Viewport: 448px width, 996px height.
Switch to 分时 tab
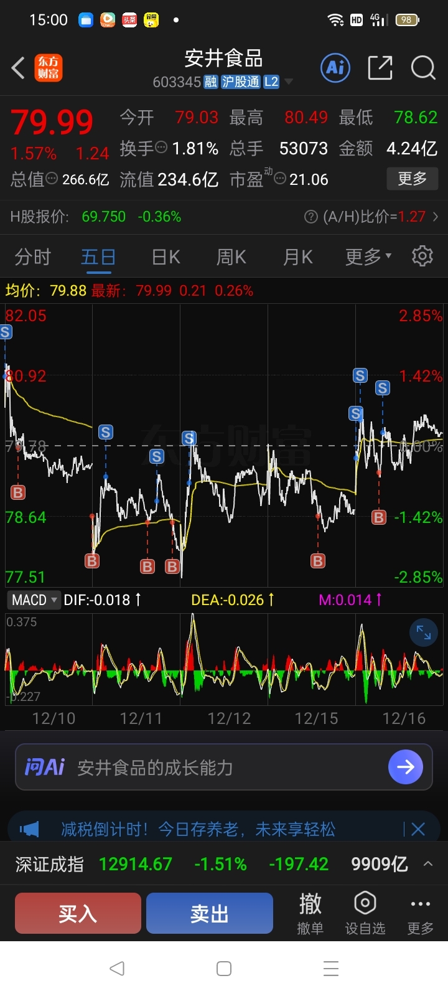pyautogui.click(x=32, y=256)
